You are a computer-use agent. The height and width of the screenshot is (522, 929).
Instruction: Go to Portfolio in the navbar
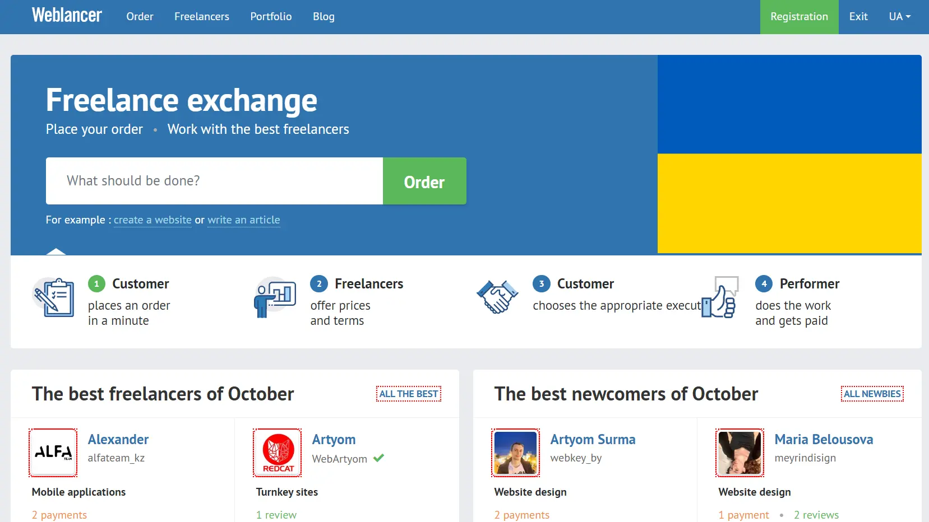pos(271,17)
